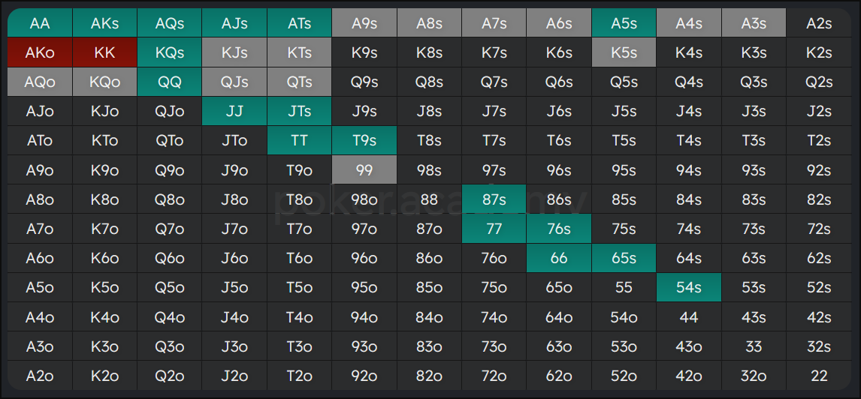Click the gray 99 pair cell
Viewport: 861px width, 399px height.
pyautogui.click(x=364, y=170)
